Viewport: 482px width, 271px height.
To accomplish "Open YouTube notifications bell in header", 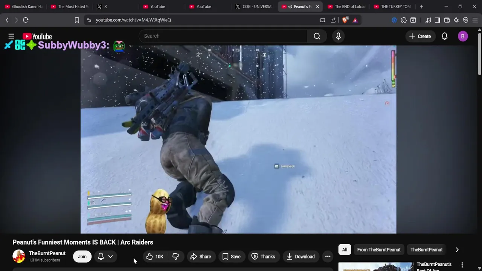I will click(x=444, y=36).
